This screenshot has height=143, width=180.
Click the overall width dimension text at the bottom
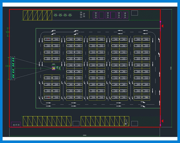pos(84,135)
